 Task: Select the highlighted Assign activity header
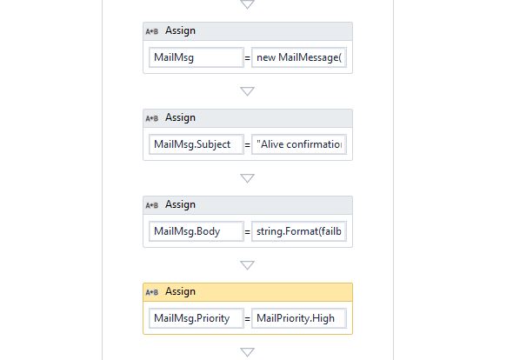pos(248,292)
